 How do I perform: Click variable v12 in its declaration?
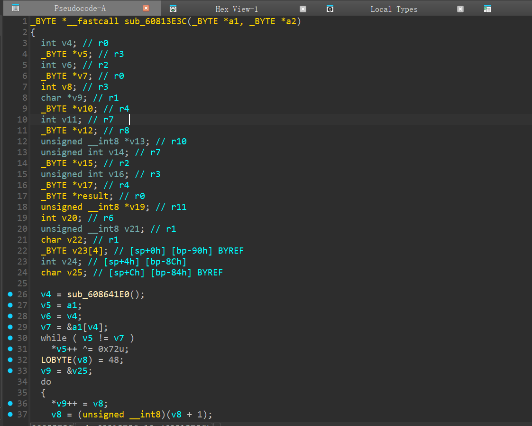tap(85, 131)
